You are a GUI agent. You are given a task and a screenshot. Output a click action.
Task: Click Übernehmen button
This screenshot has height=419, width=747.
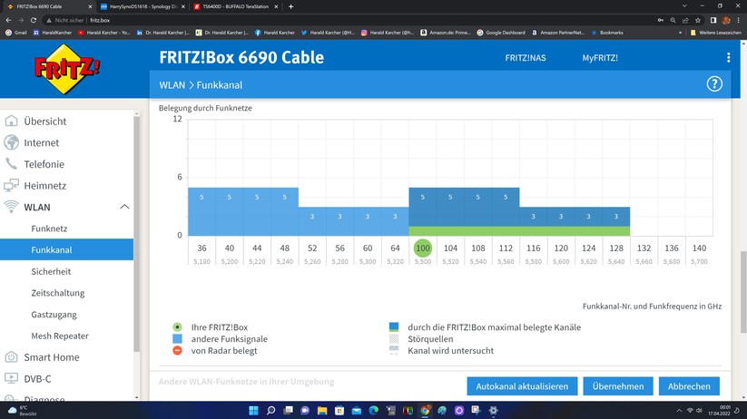pos(618,386)
